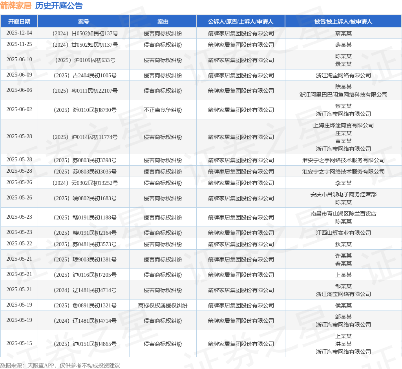Click case number (2025)赣0191民初2164号
Screen dimensions: 402x369
pyautogui.click(x=85, y=233)
